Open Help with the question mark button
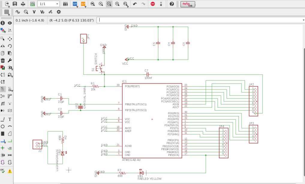 click(172, 4)
